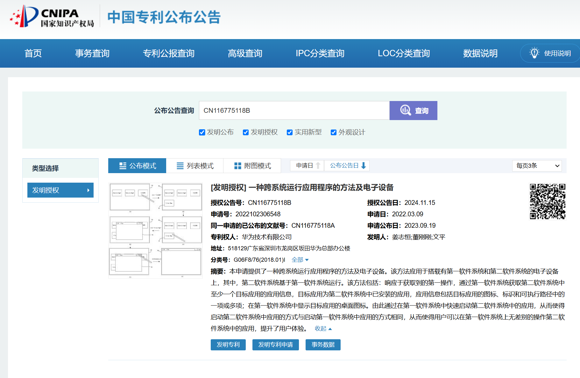
Task: Expand 全部 classification numbers
Action: [300, 260]
